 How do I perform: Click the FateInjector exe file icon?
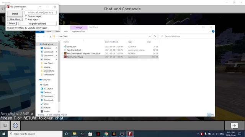click(x=65, y=57)
